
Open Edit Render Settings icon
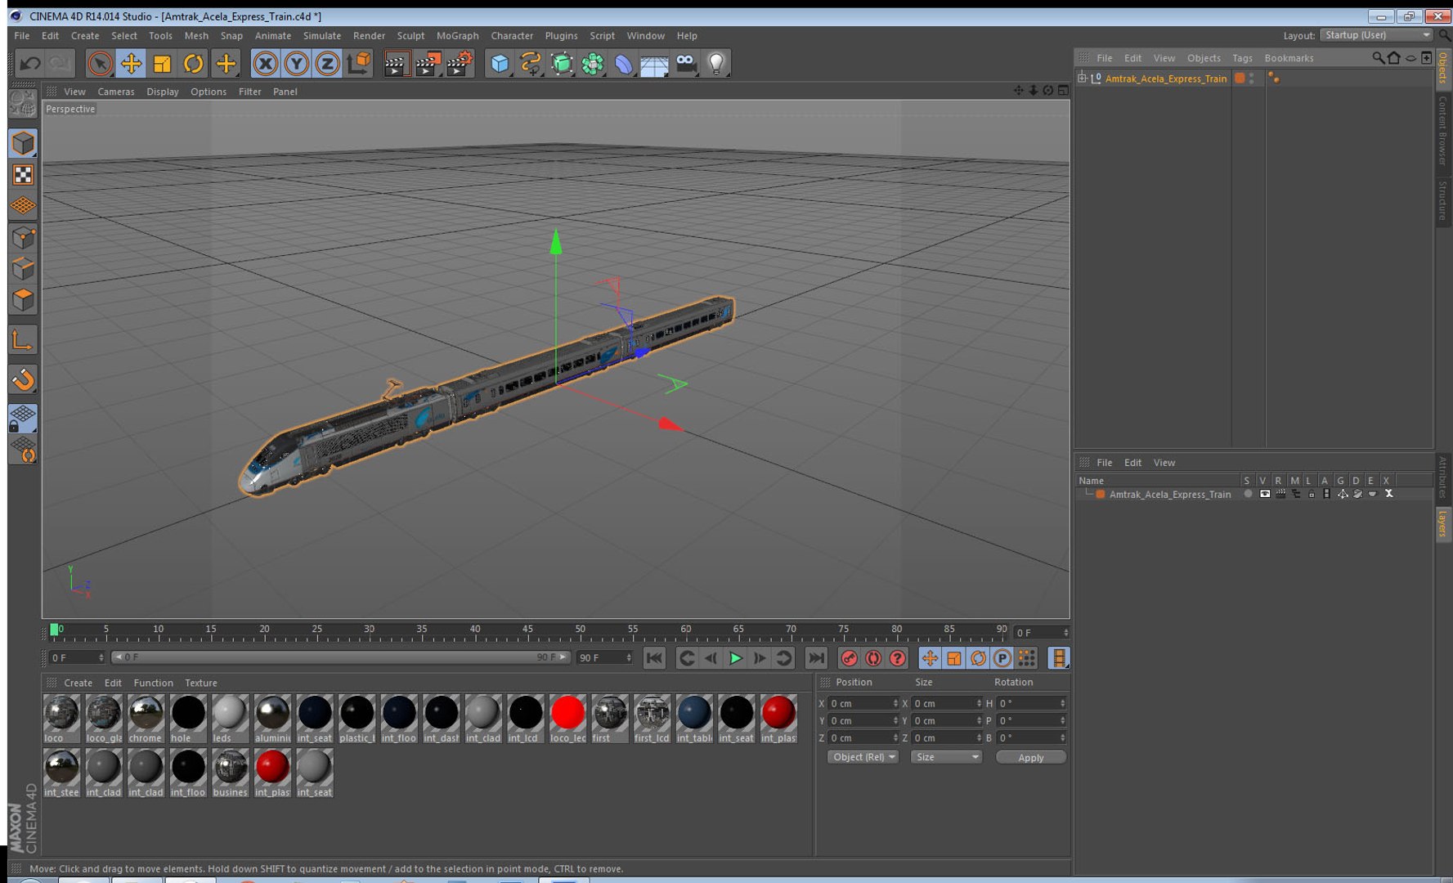pyautogui.click(x=460, y=63)
